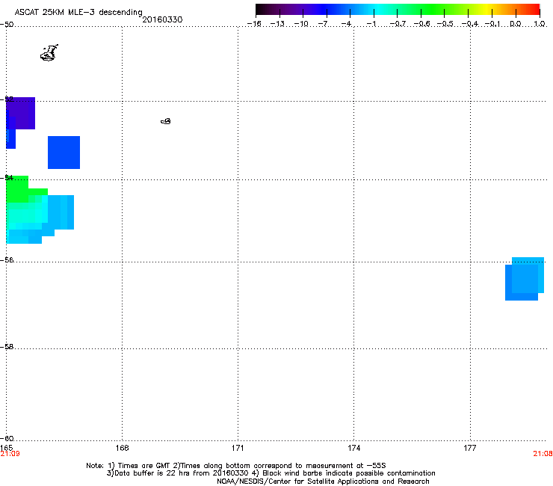Screen dimensions: 553x486
Task: Click the blue data patch near -56
Action: (525, 279)
